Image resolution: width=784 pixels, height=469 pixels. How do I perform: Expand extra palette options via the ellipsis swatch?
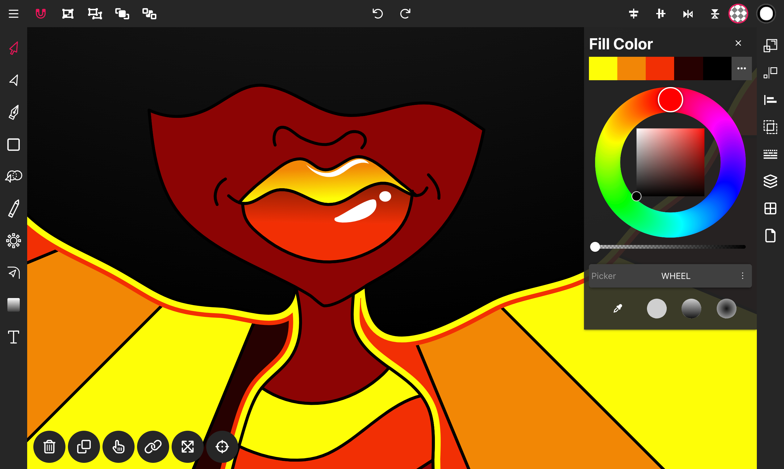click(x=741, y=68)
